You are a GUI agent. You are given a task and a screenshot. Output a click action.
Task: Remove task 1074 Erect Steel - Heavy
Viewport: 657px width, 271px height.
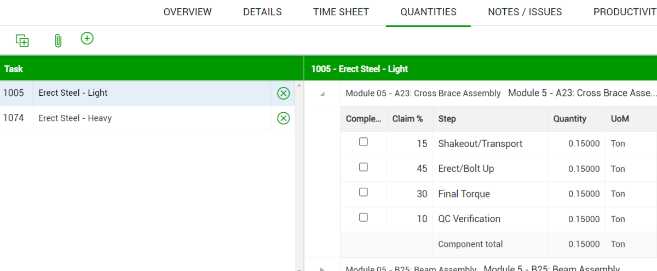(x=283, y=118)
